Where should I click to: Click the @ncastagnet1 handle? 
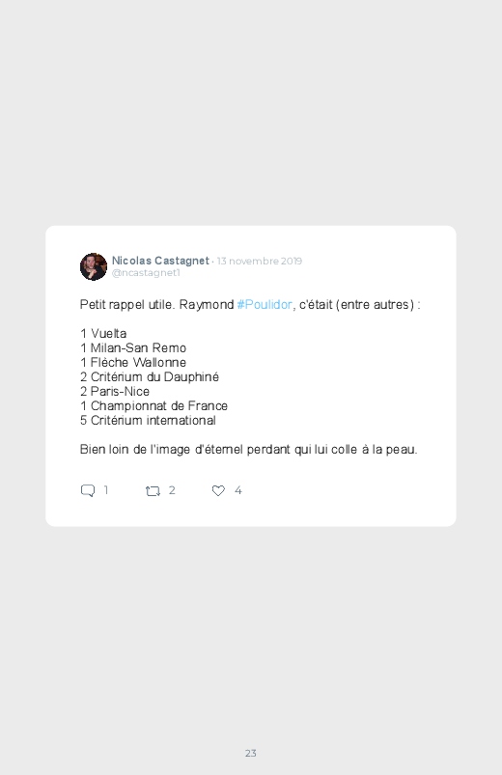pyautogui.click(x=146, y=273)
